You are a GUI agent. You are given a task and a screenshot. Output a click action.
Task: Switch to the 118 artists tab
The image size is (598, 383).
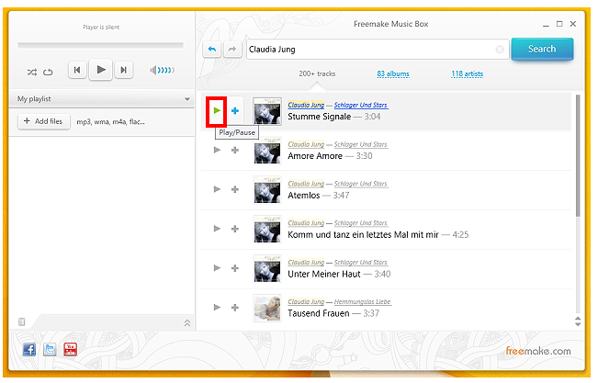[x=468, y=73]
